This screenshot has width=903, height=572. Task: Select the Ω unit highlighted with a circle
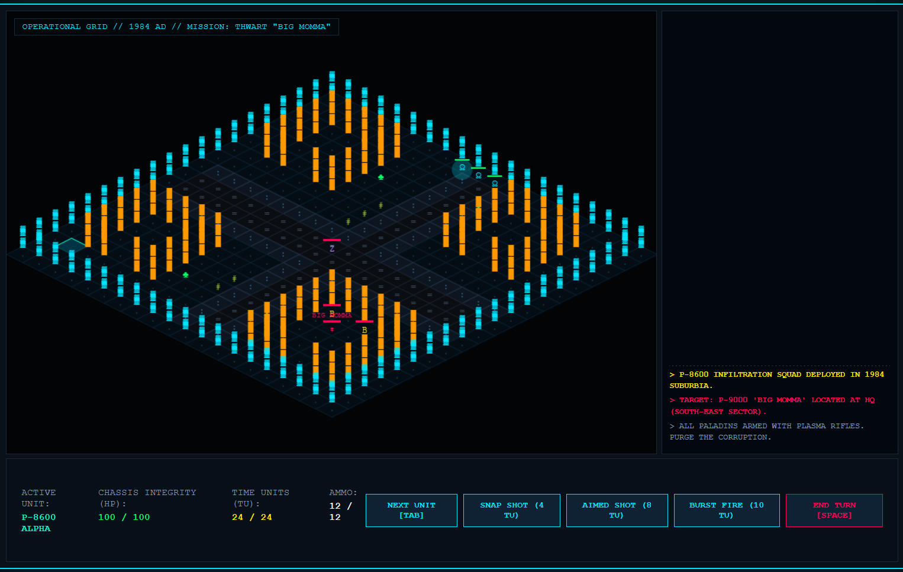coord(462,168)
